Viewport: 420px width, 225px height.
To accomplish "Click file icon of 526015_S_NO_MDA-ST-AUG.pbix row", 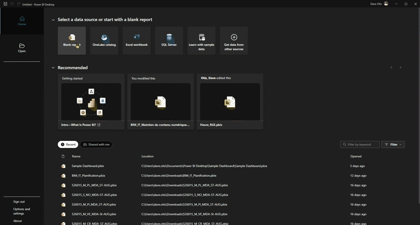I will [x=63, y=195].
